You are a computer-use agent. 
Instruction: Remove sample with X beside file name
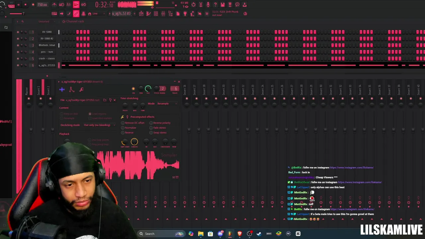click(x=115, y=100)
